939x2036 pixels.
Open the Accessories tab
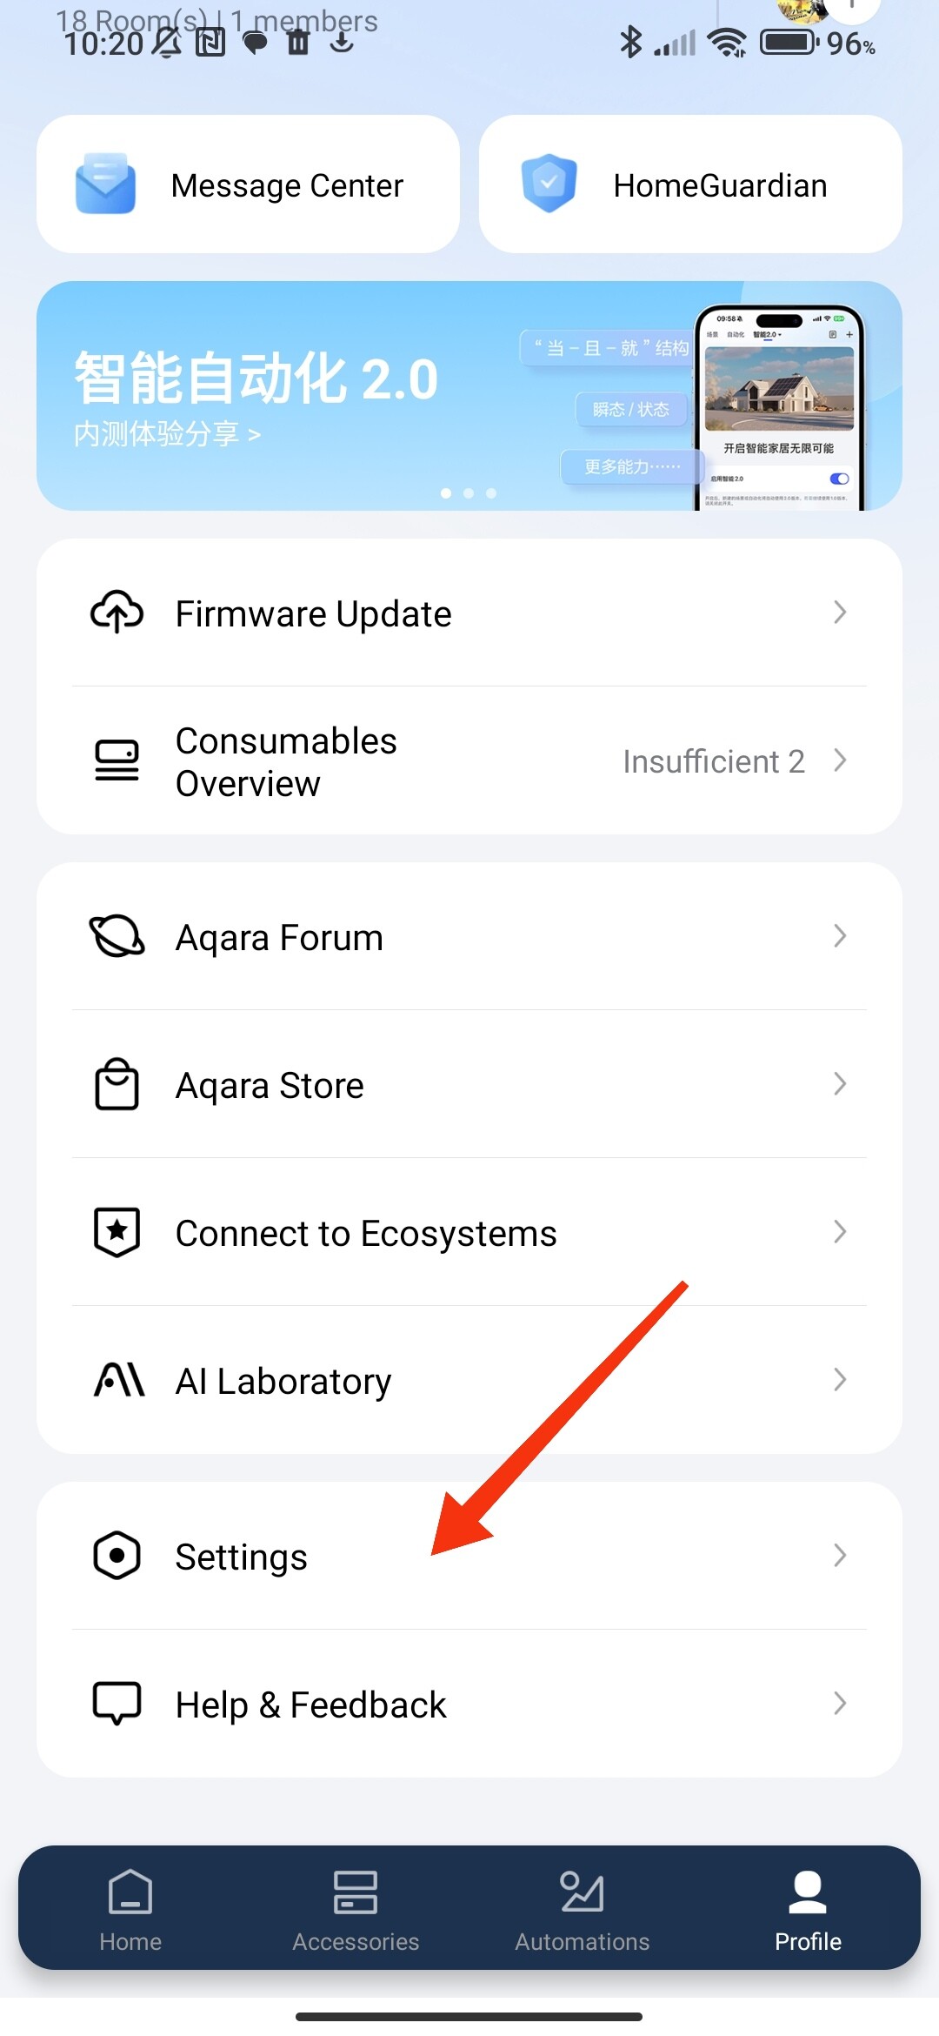click(356, 1910)
